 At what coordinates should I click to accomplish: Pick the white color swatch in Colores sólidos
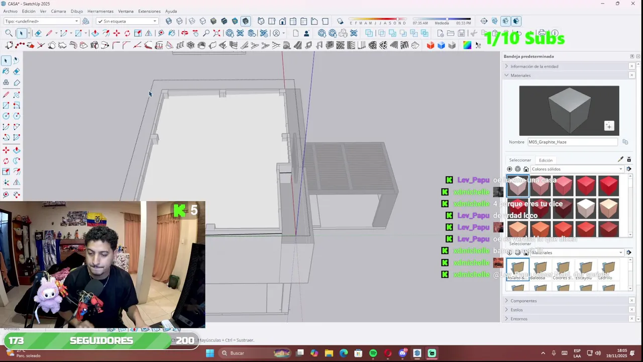click(x=586, y=208)
